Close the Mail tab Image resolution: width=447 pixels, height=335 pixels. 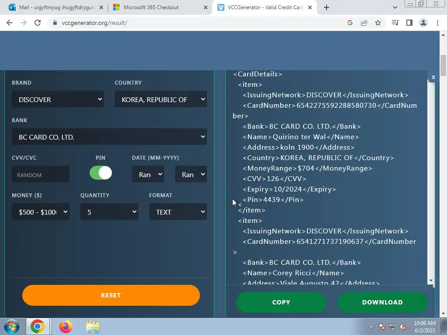[x=101, y=7]
